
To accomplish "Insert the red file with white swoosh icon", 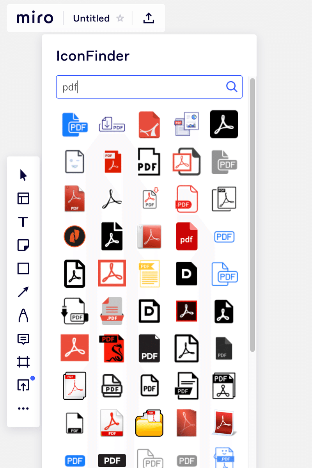I will pos(149,125).
